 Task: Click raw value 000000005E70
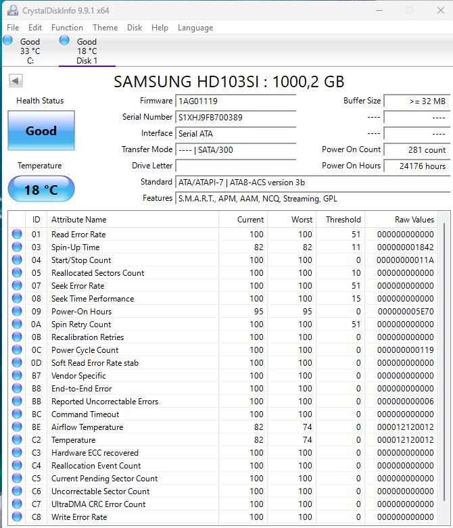[406, 312]
